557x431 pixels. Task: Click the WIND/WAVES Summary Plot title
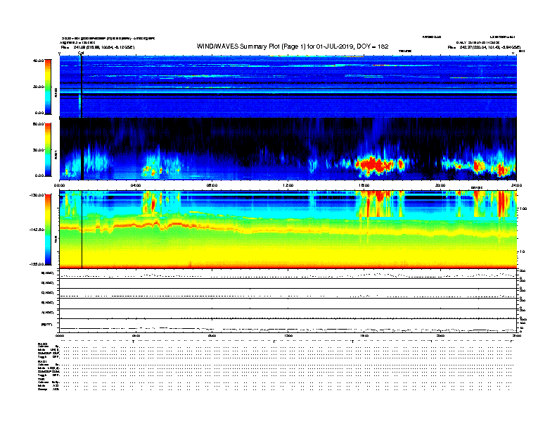[x=293, y=46]
